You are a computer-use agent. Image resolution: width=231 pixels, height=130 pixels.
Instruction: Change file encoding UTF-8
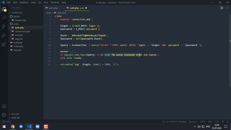pos(202,122)
